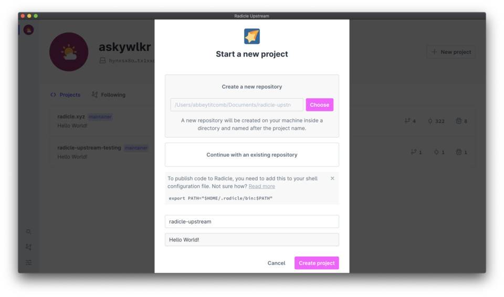This screenshot has width=504, height=297.
Task: Click the large askywlkr profile avatar
Action: [x=69, y=52]
